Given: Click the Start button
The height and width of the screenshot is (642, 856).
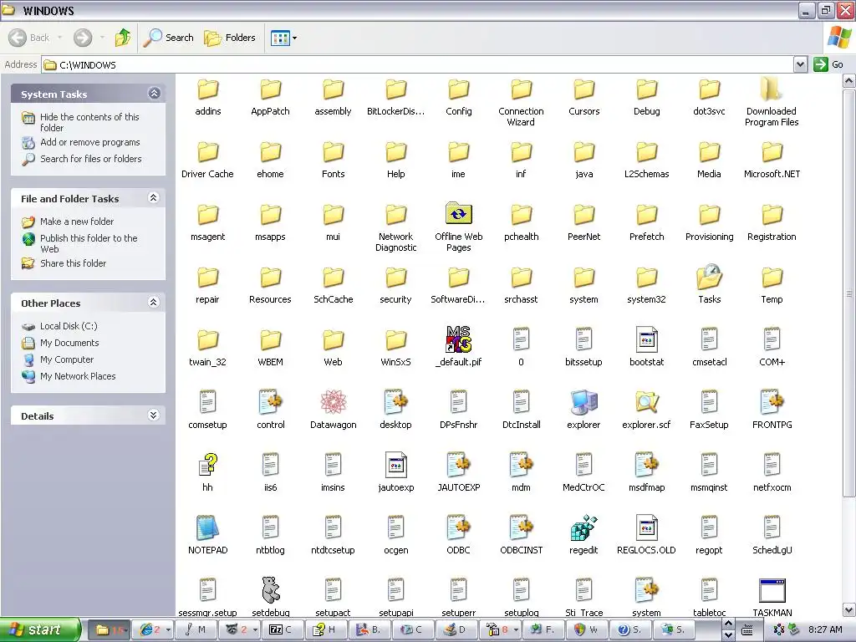Looking at the screenshot, I should 40,630.
